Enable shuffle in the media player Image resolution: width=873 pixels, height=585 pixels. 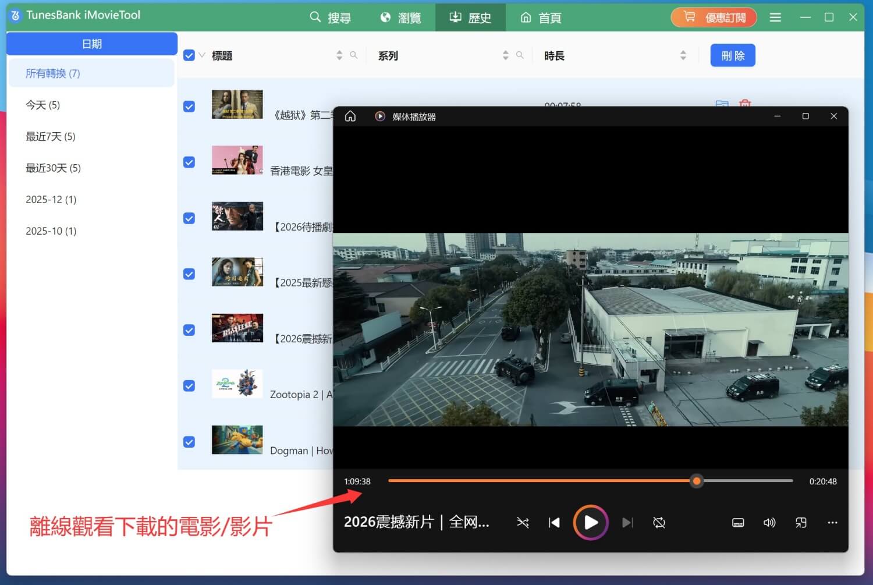click(x=522, y=522)
